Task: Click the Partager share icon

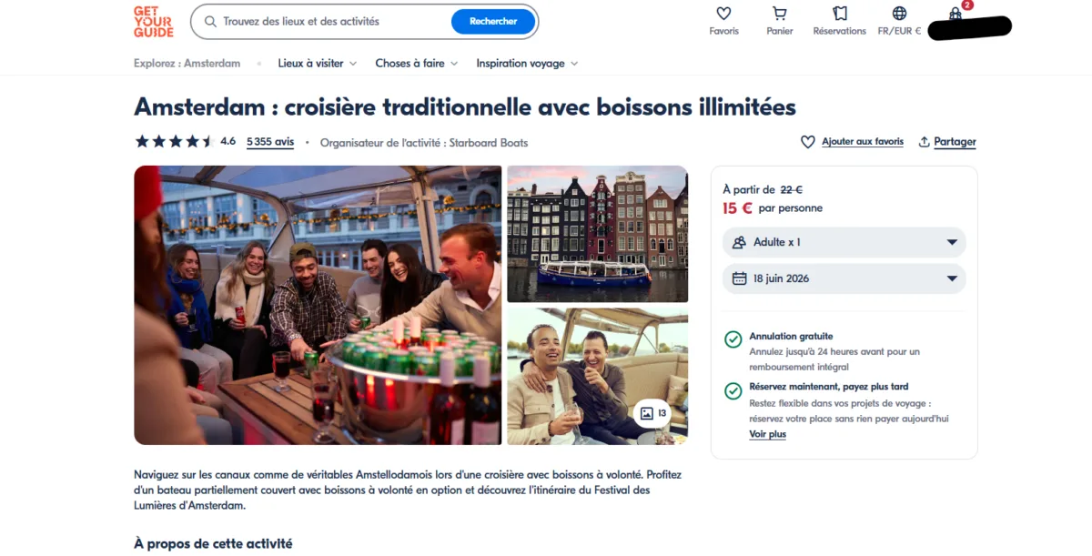Action: (924, 142)
